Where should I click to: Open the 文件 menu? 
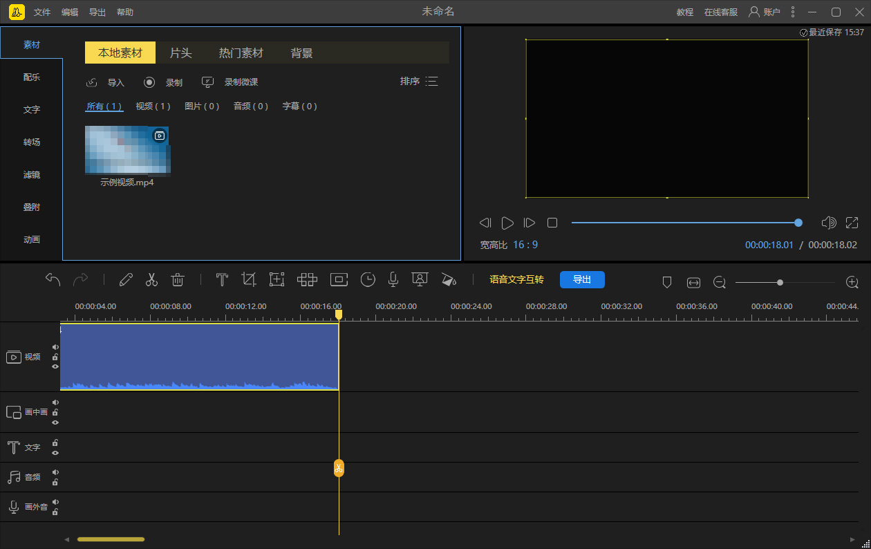point(42,12)
